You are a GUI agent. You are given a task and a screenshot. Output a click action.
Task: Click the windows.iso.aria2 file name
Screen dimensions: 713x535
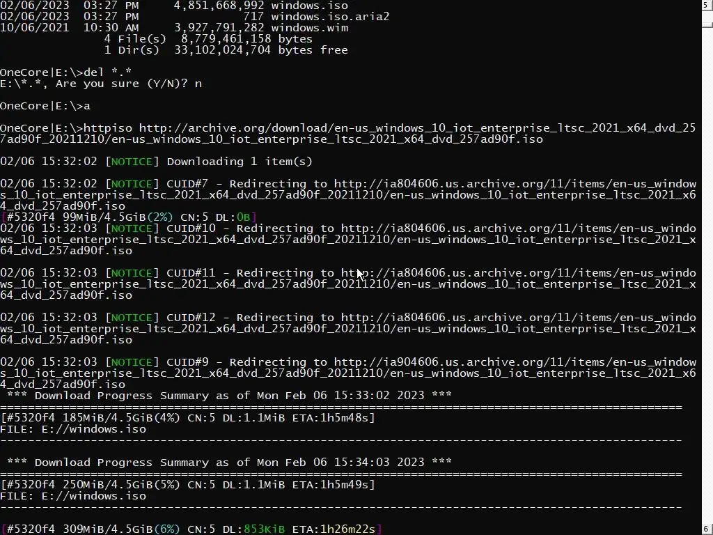[330, 17]
